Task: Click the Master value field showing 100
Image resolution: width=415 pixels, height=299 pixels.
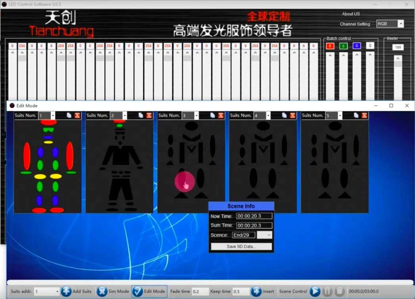Action: click(398, 47)
